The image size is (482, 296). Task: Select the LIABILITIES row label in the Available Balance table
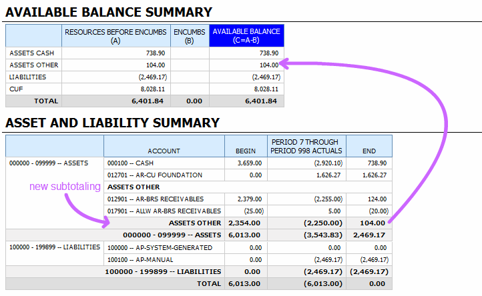[x=27, y=77]
